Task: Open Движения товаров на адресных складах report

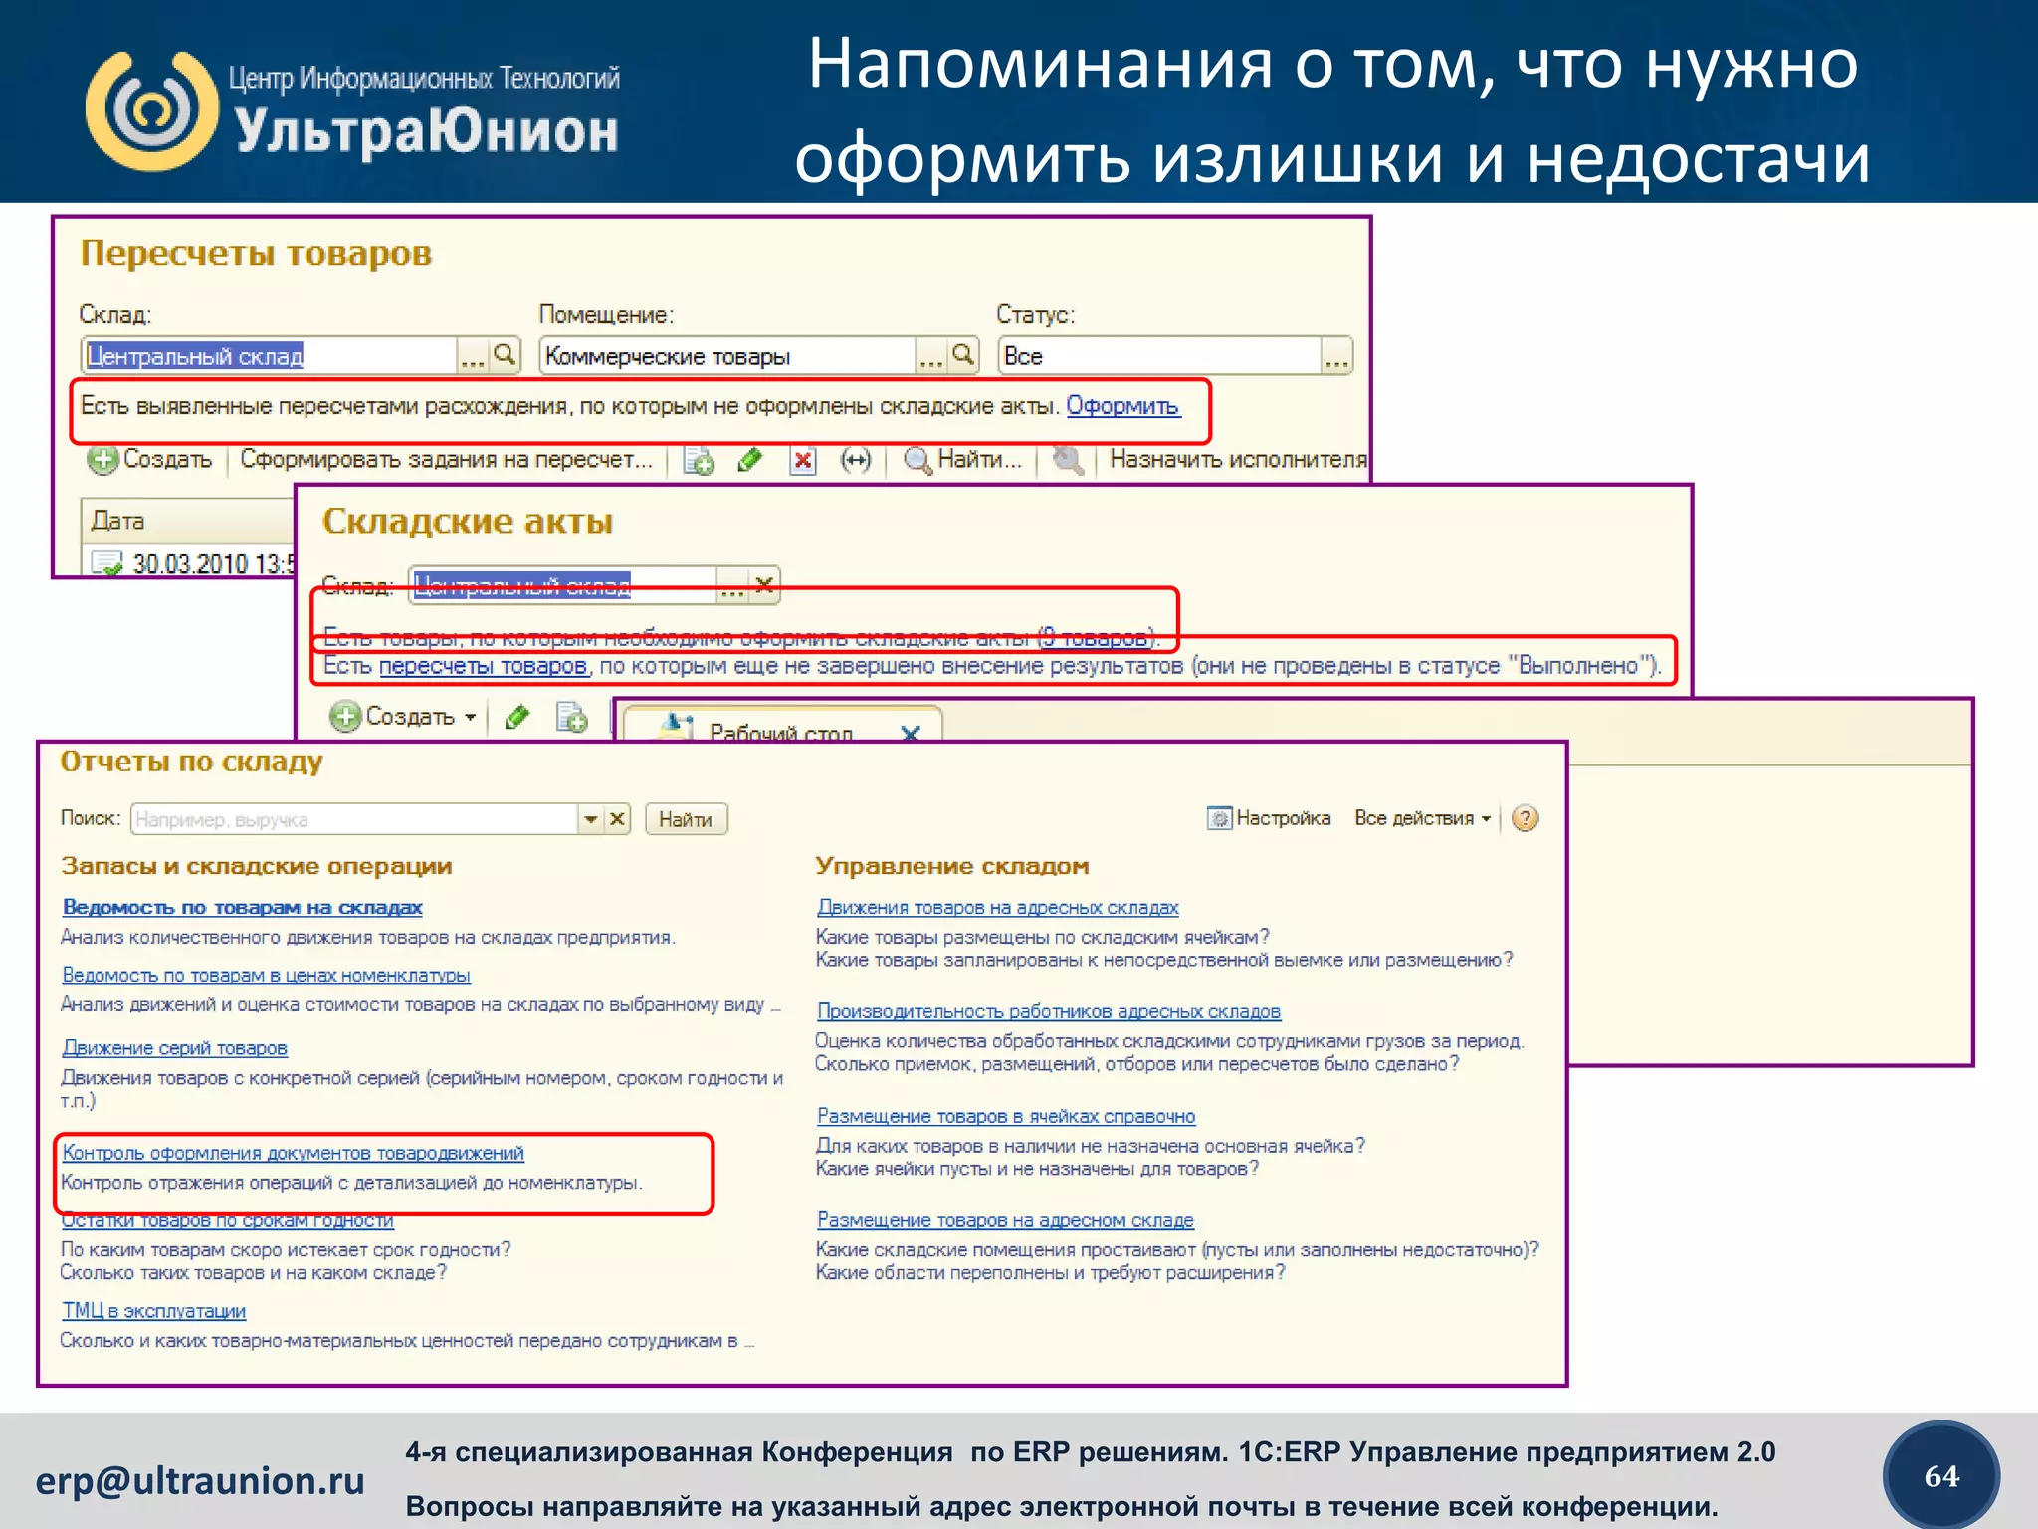Action: click(x=997, y=907)
